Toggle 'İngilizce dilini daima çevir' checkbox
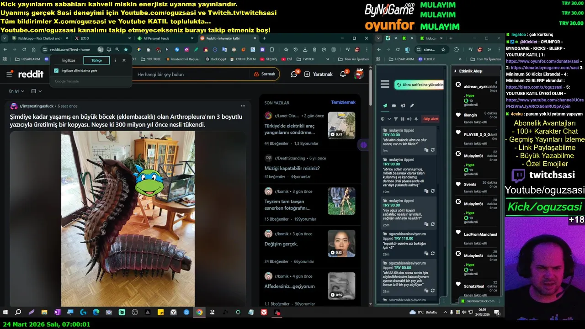The height and width of the screenshot is (329, 585). coord(56,71)
